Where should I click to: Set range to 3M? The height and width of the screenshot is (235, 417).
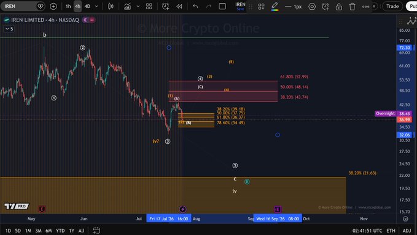click(38, 231)
